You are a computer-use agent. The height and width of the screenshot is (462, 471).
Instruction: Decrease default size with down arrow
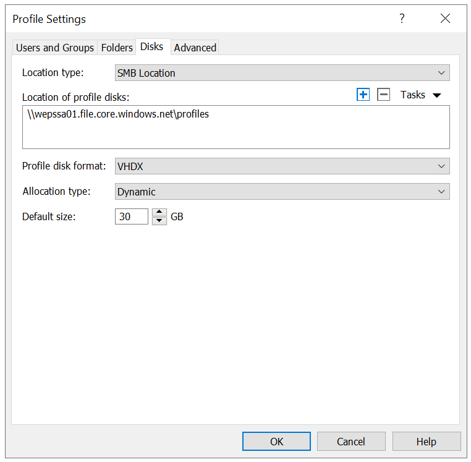[x=159, y=221]
